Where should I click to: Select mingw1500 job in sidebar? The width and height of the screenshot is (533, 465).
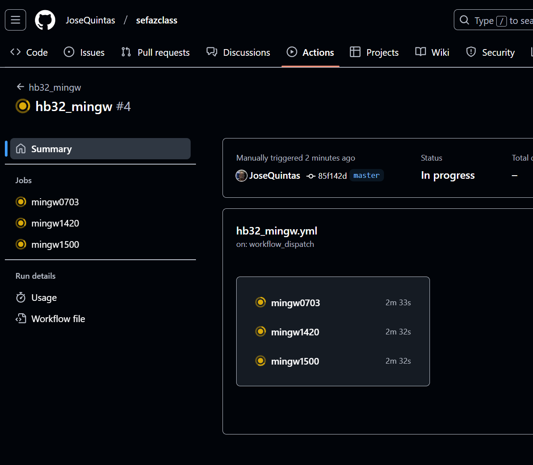[55, 245]
